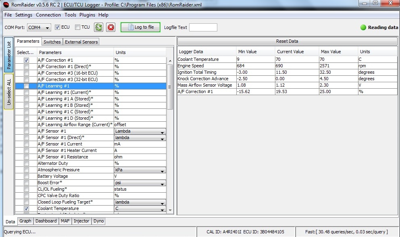The width and height of the screenshot is (400, 237).
Task: Select the Data tab
Action: click(10, 221)
